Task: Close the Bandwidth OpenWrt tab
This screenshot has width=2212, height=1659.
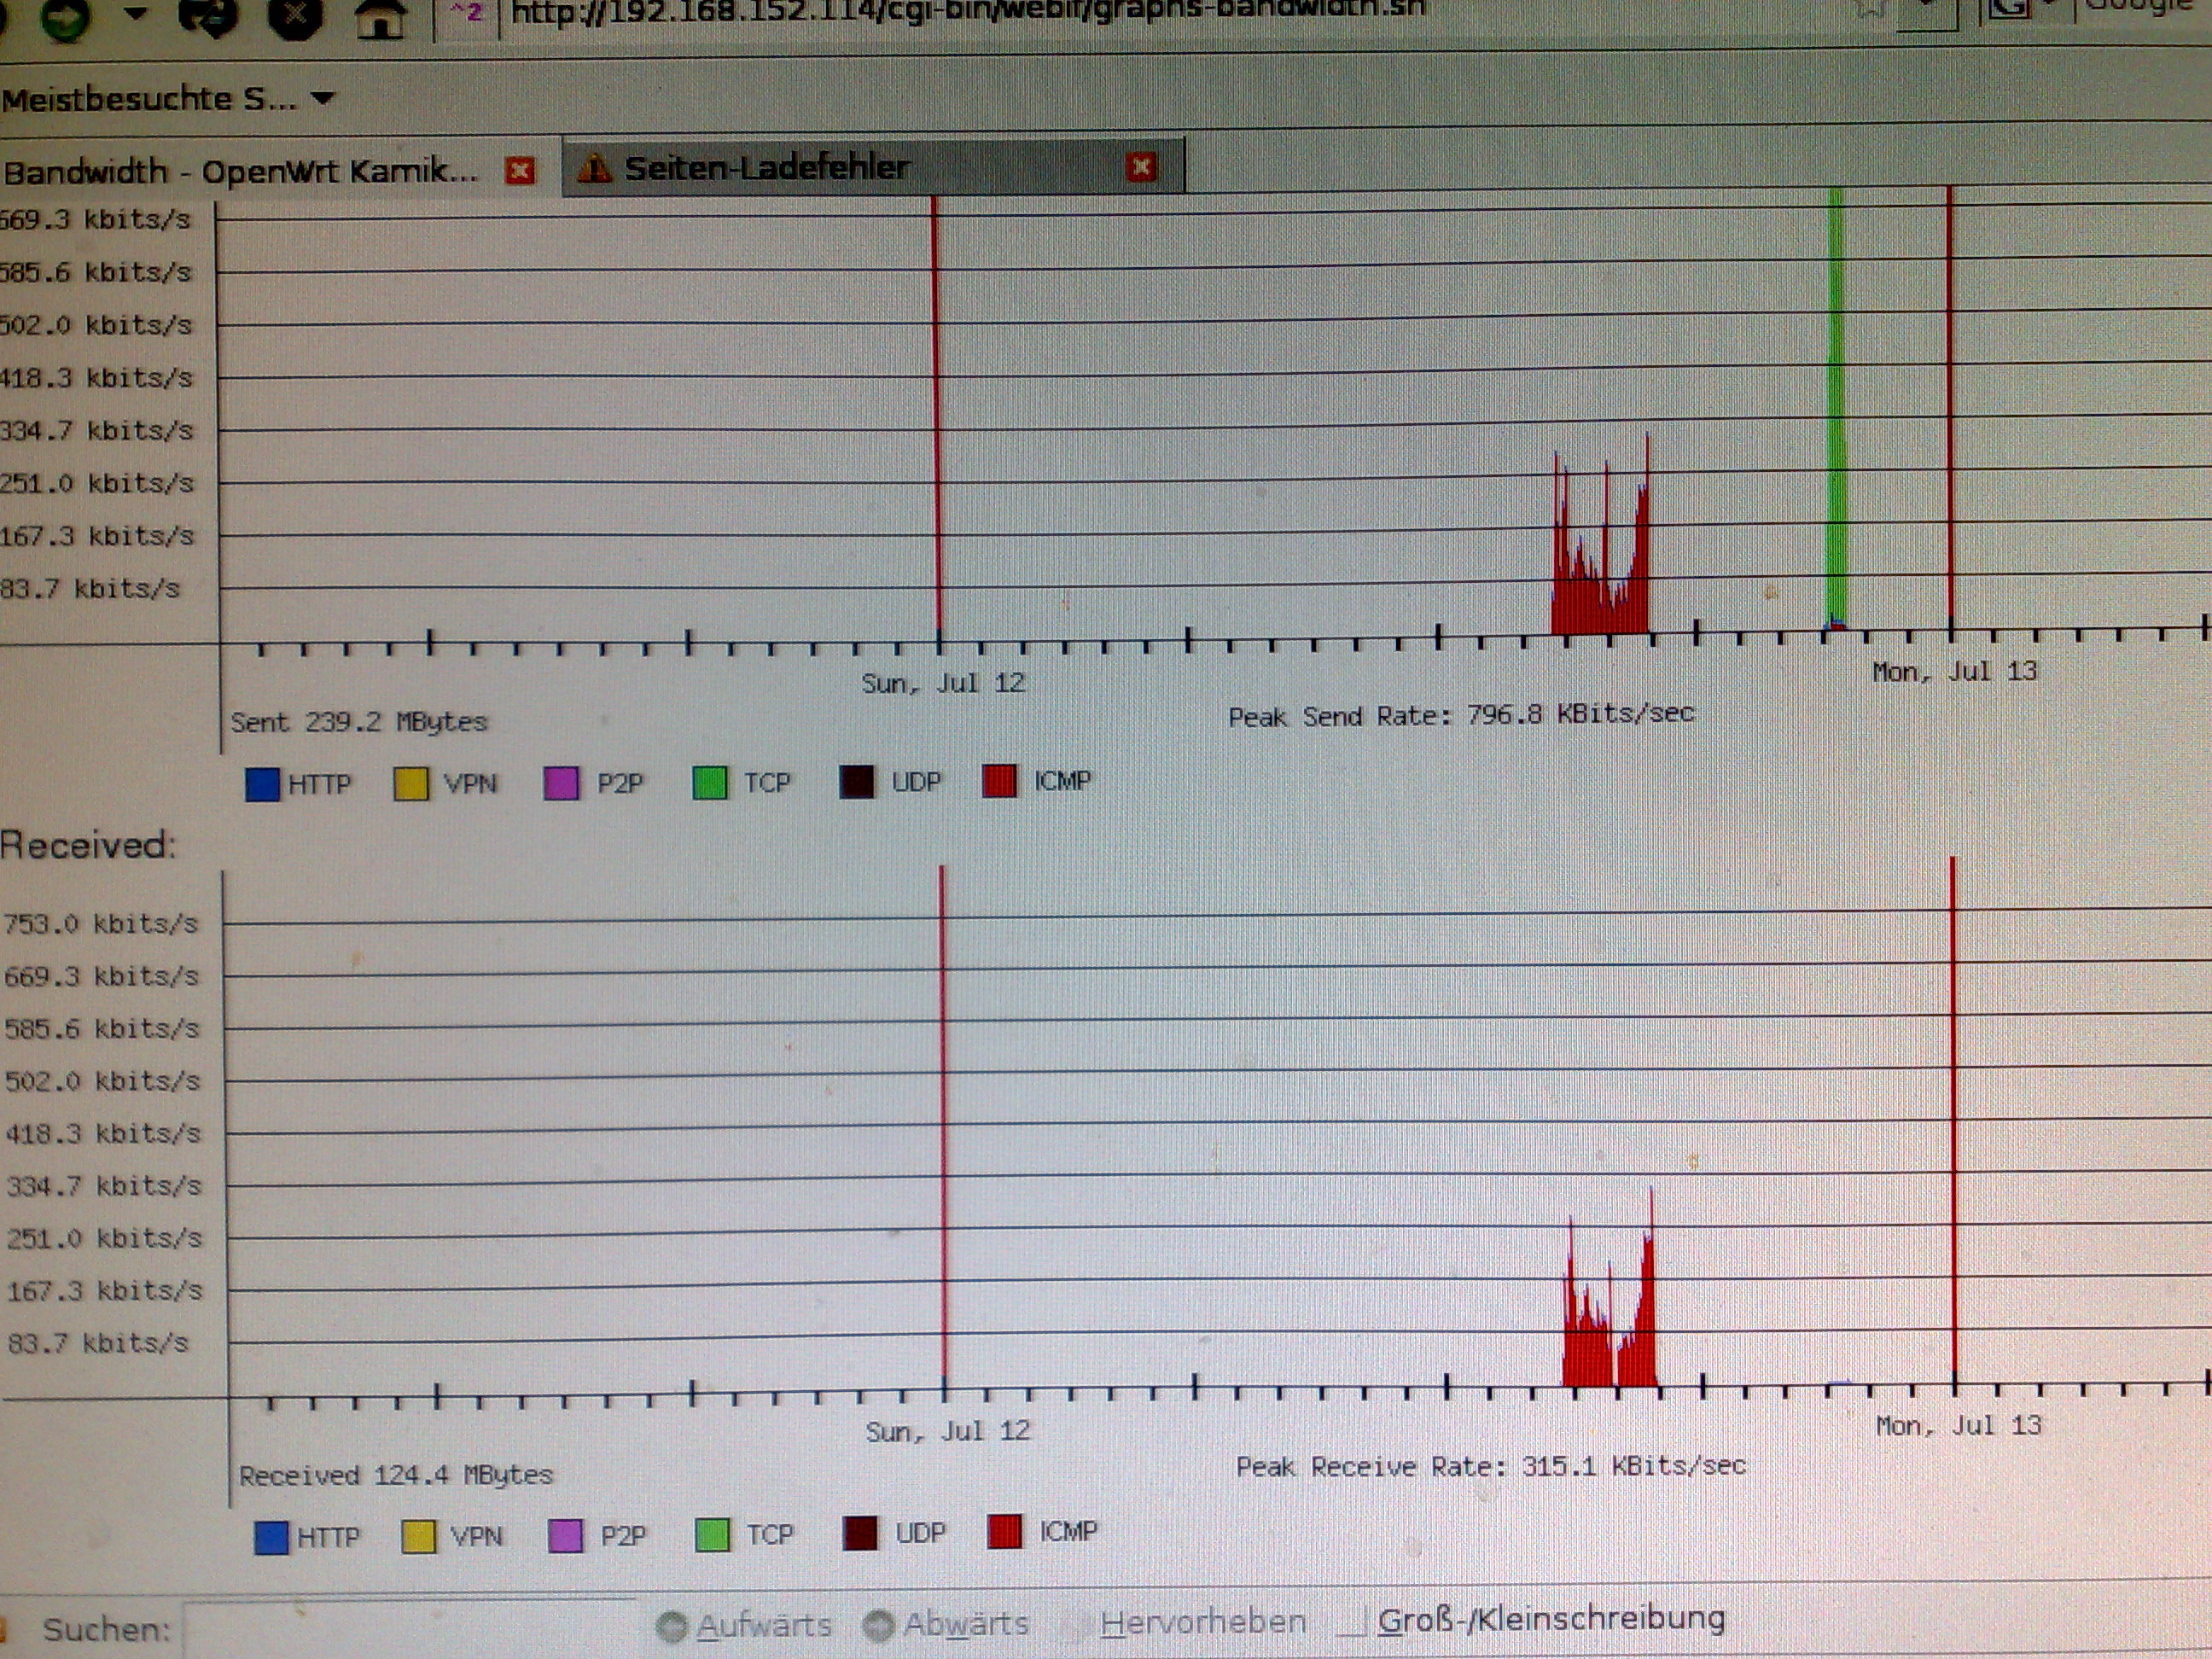Action: click(x=519, y=171)
